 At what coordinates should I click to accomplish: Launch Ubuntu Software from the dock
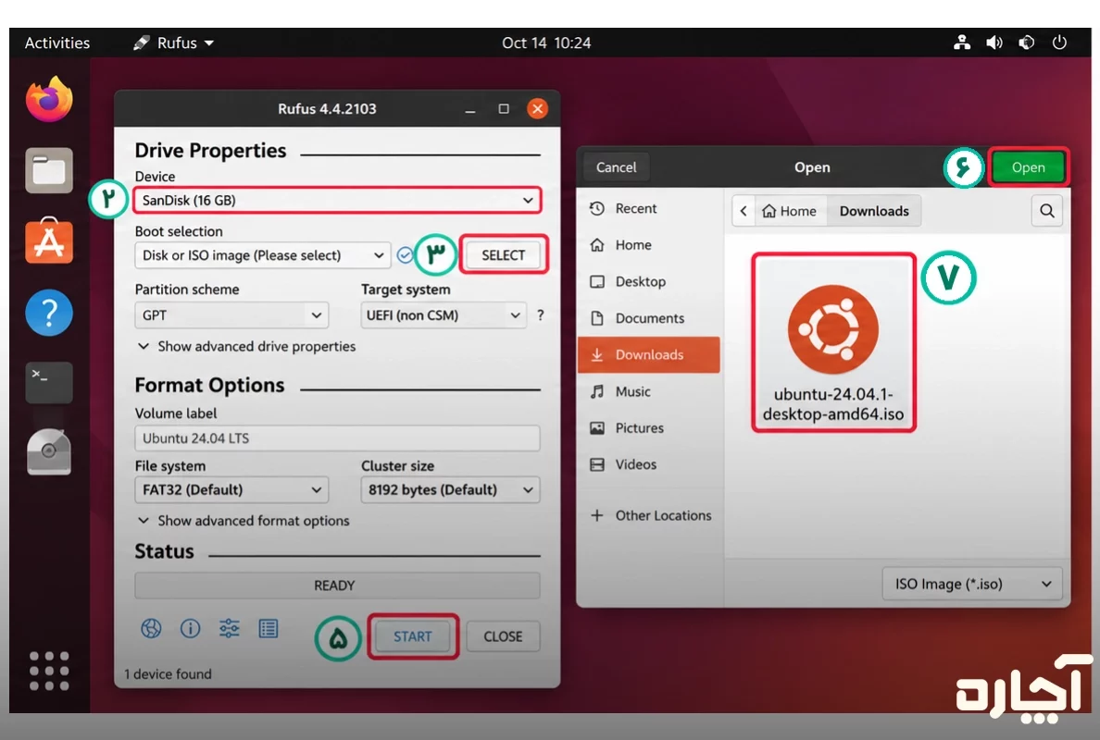pyautogui.click(x=49, y=241)
